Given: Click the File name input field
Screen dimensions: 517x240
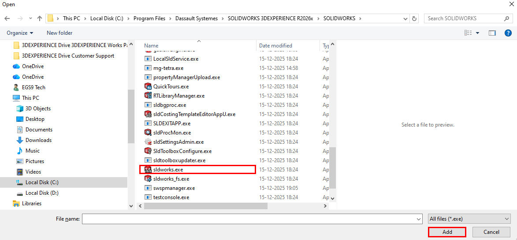Looking at the screenshot, I should pos(252,218).
